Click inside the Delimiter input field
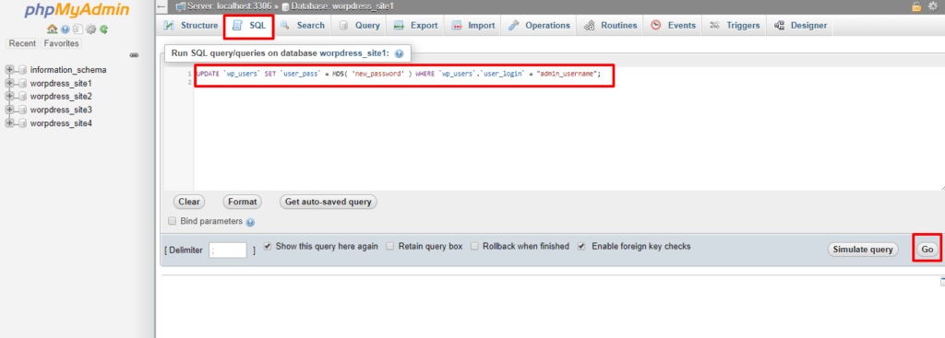 point(228,251)
